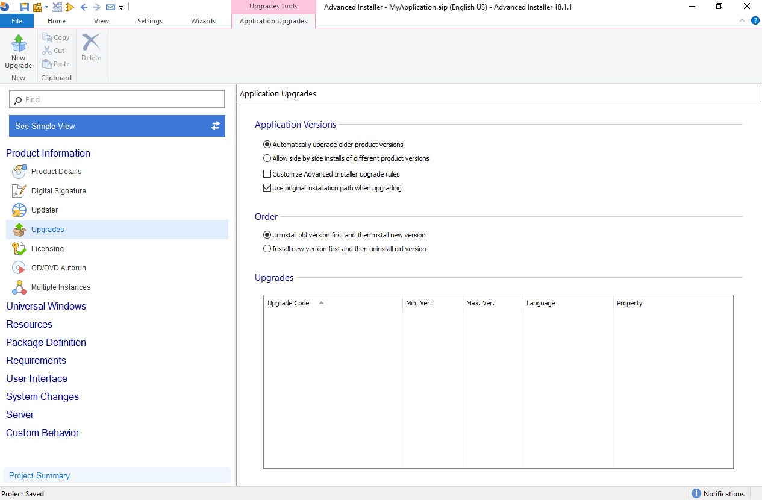Expand the Resources section
This screenshot has width=762, height=500.
29,324
